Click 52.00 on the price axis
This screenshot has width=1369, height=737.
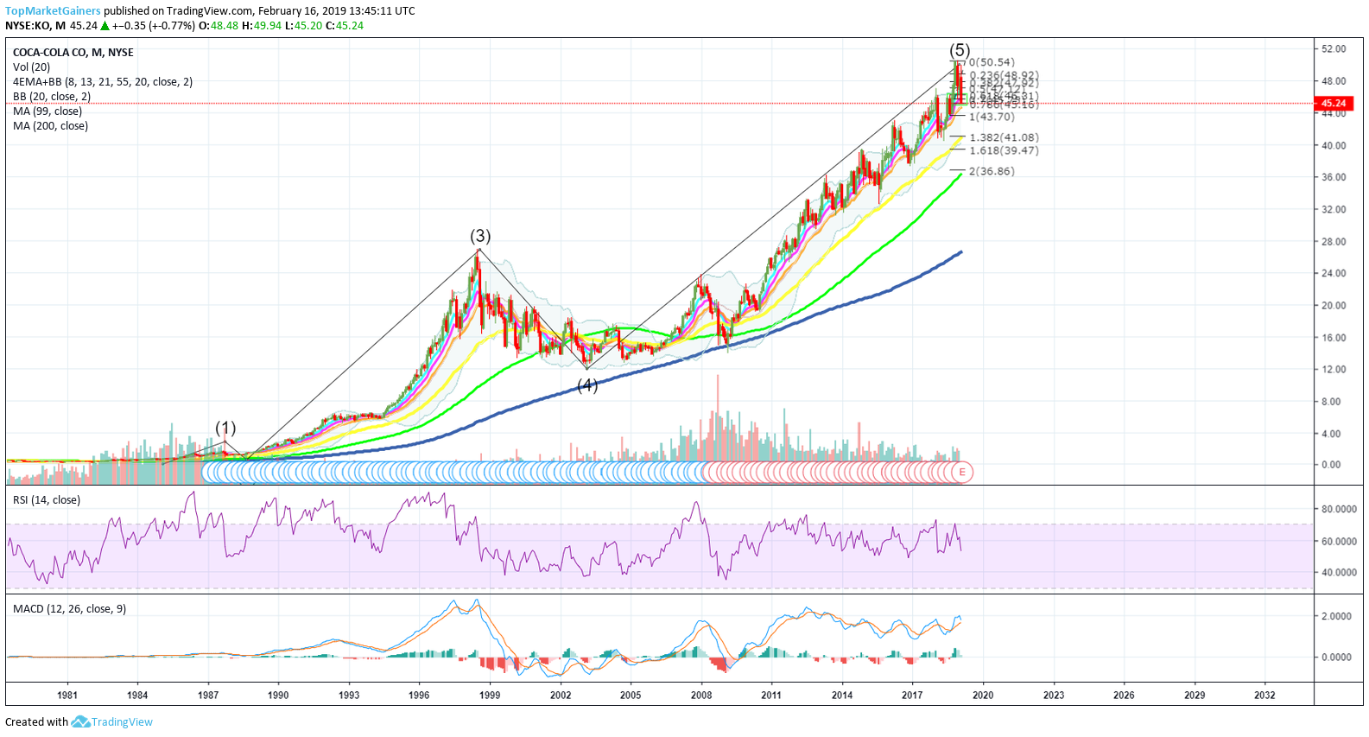click(1334, 49)
